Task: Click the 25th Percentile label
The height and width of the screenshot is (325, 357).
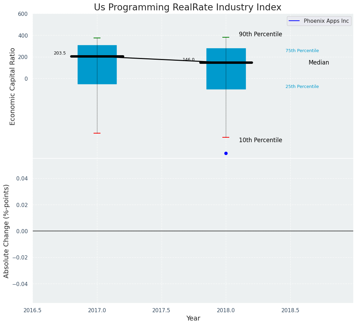Action: click(x=302, y=87)
